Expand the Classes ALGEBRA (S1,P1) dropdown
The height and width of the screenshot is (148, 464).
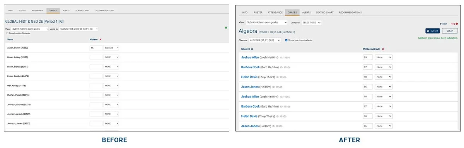265,40
